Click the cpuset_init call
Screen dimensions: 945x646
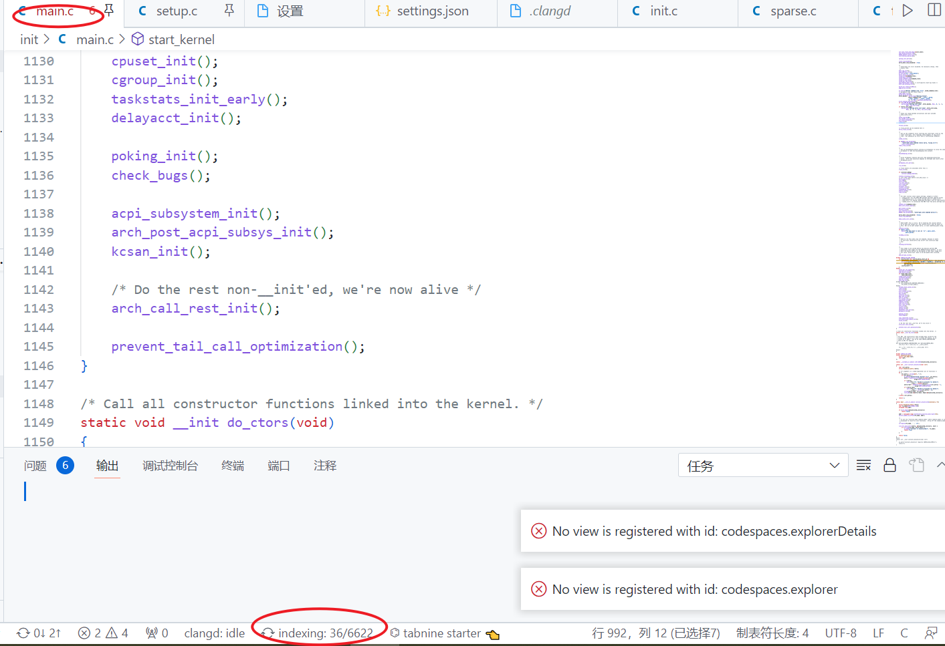(154, 61)
